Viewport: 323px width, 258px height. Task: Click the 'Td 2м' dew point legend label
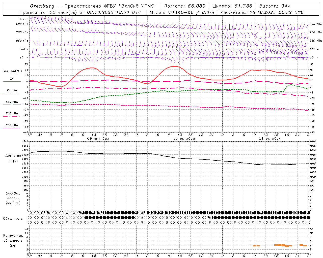tap(12, 90)
